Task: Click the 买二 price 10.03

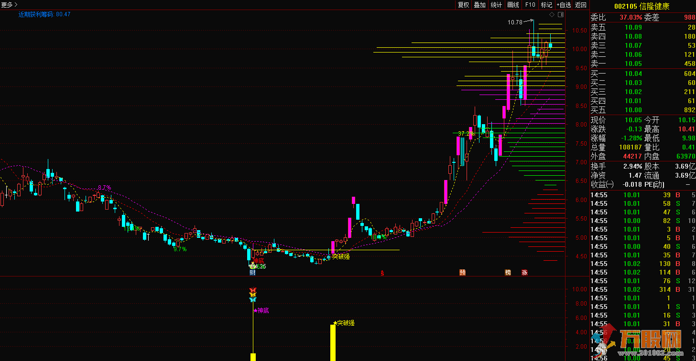Action: (x=633, y=83)
